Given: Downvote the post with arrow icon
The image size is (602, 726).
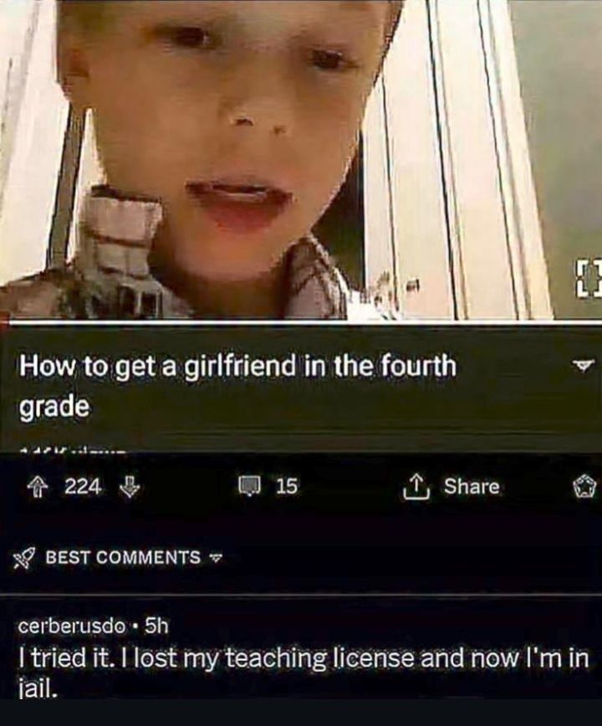Looking at the screenshot, I should click(x=130, y=487).
